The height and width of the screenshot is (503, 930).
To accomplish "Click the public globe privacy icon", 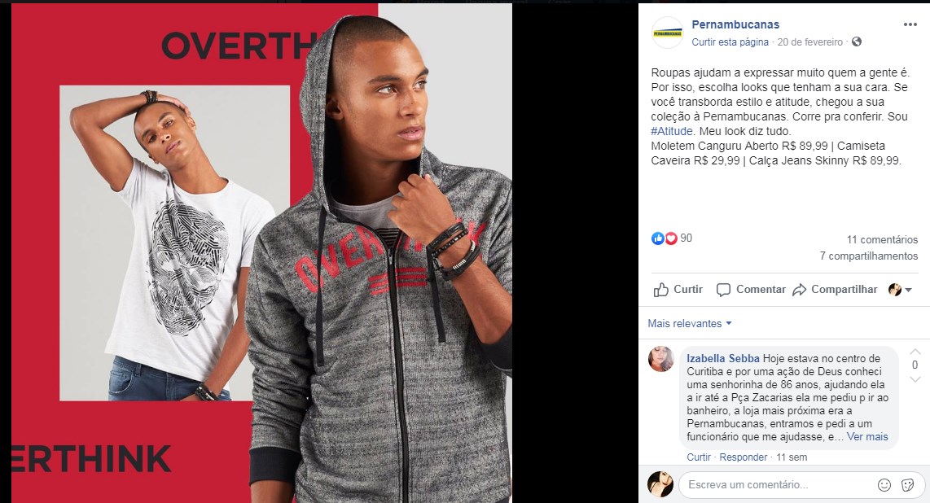I will pos(857,42).
